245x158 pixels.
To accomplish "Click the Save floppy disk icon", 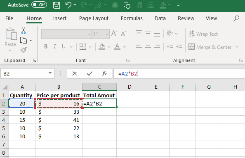I will 57,5.
